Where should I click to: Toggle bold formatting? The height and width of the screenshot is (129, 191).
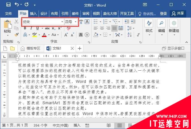(x=25, y=28)
